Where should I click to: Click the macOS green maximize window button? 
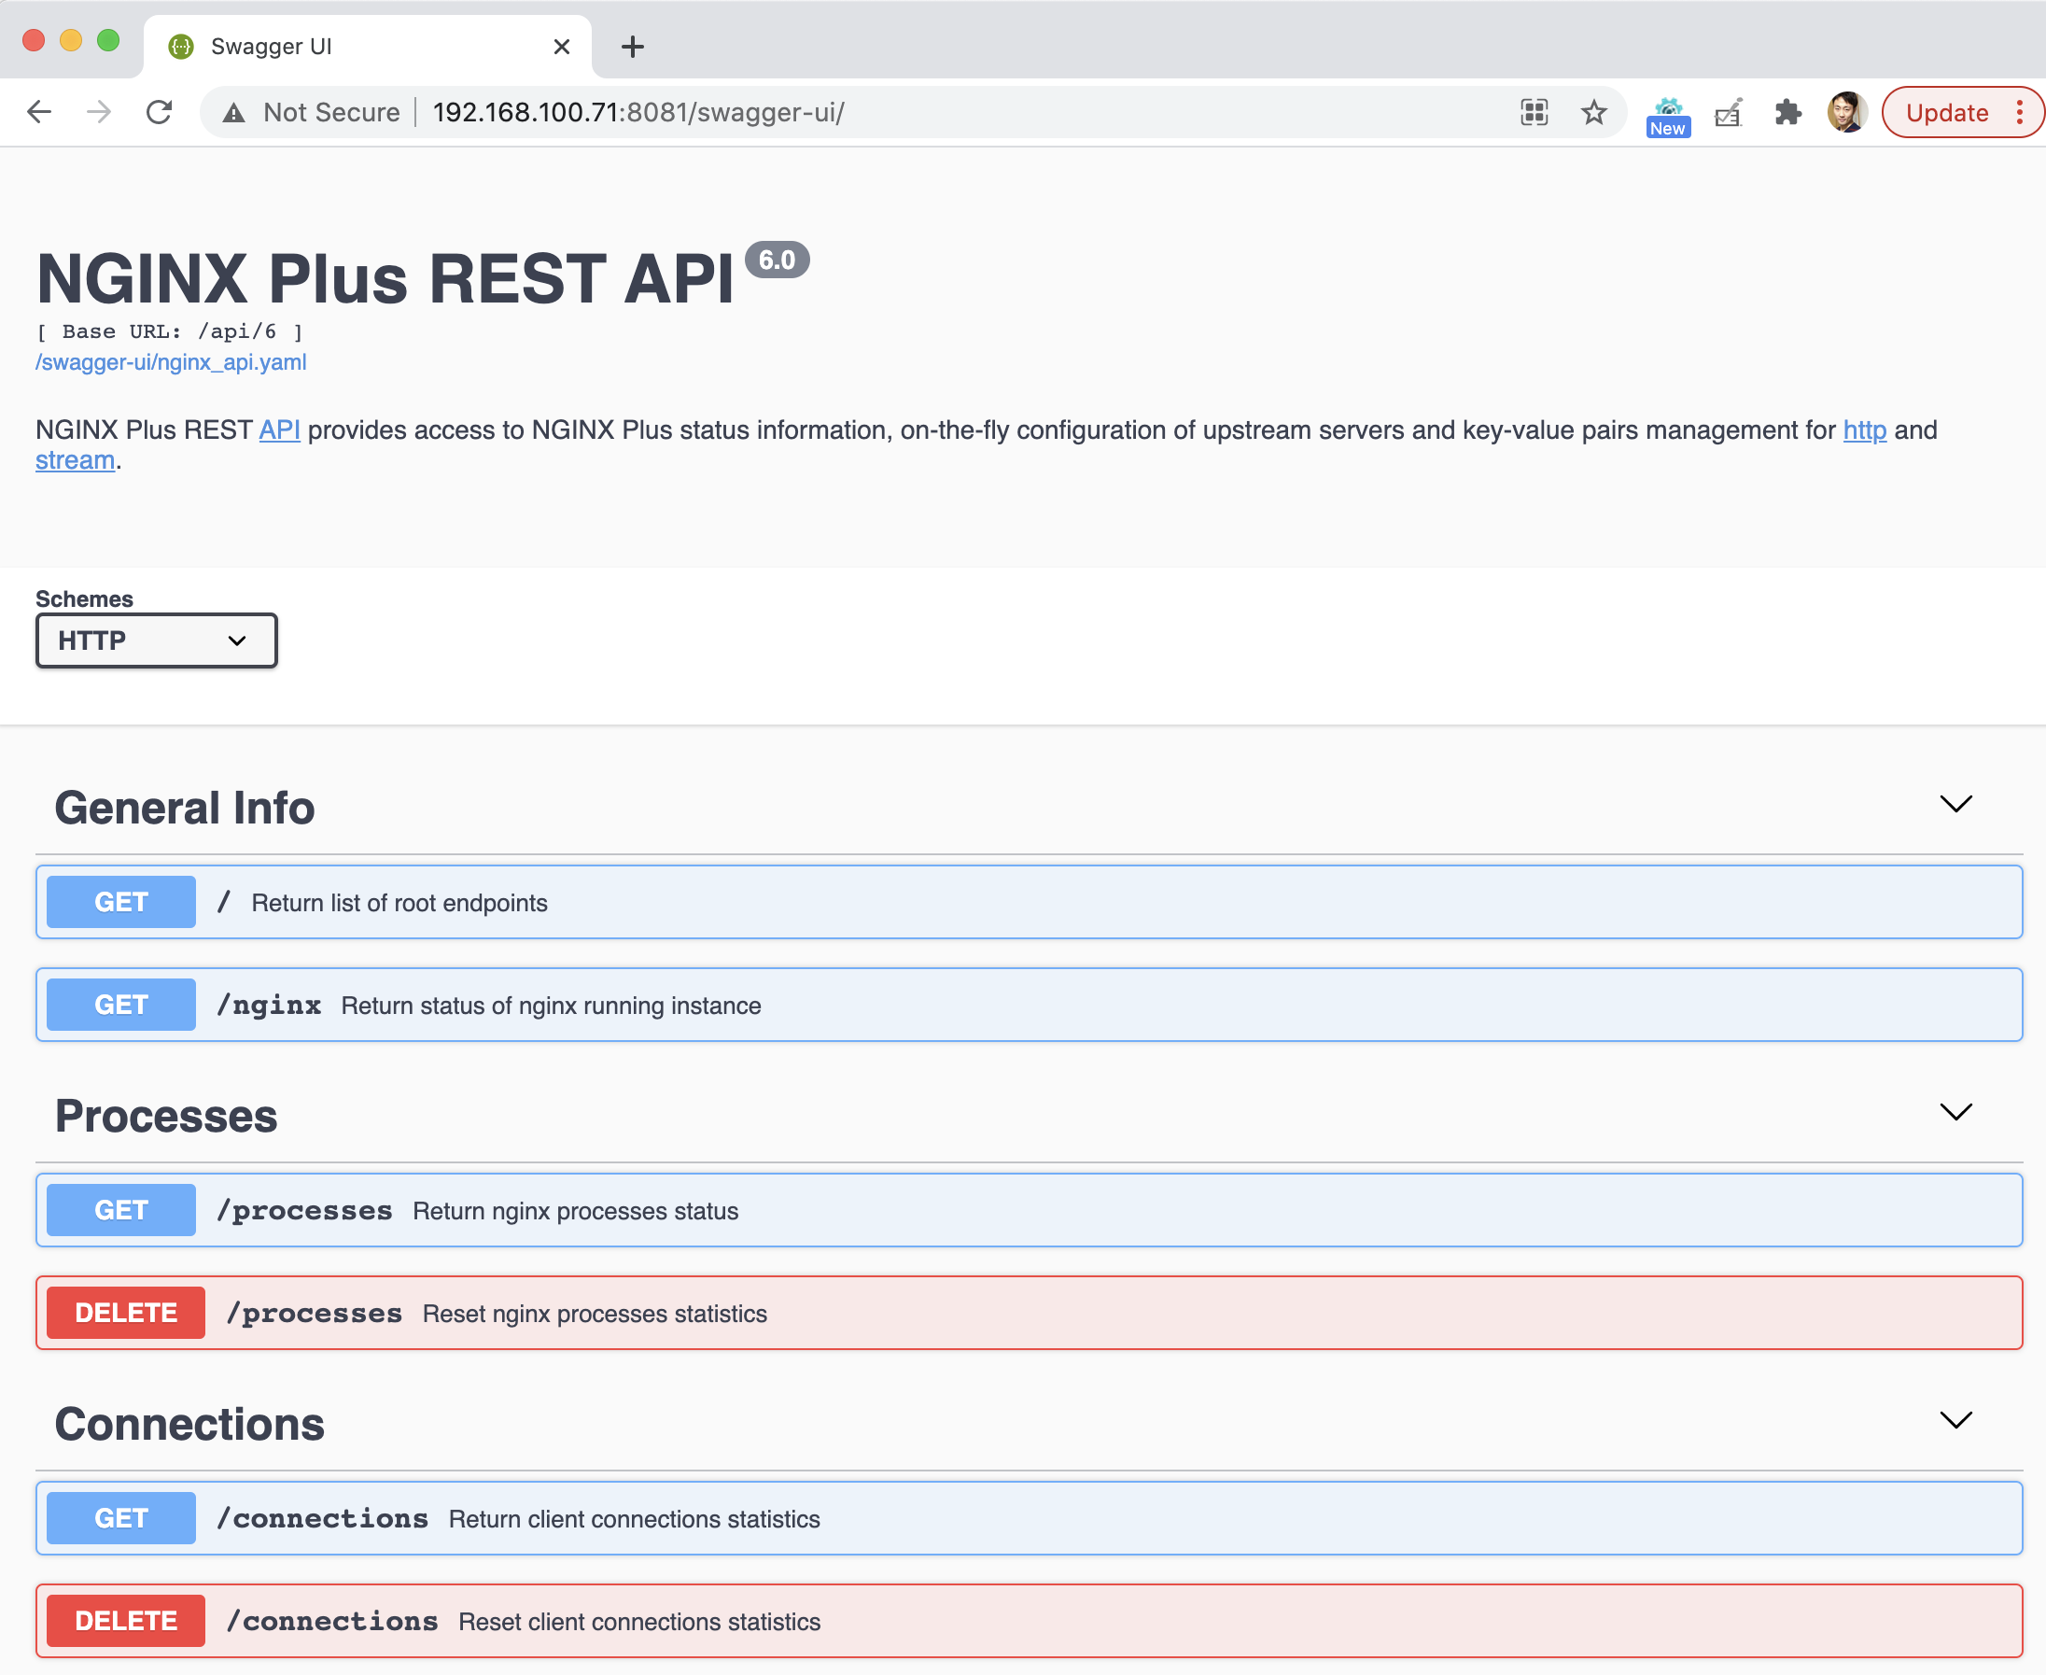108,40
